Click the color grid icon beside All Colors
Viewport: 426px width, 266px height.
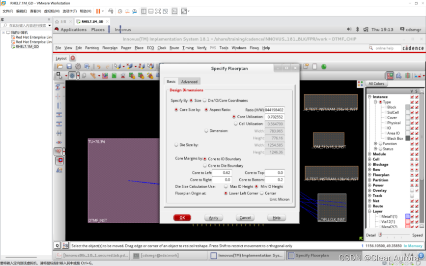click(x=360, y=84)
